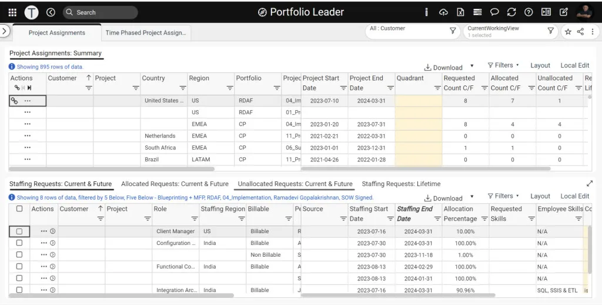Image resolution: width=602 pixels, height=305 pixels.
Task: Click Download button in staffing section
Action: (443, 198)
